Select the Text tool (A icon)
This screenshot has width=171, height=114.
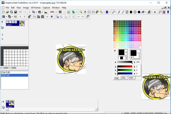[155, 12]
